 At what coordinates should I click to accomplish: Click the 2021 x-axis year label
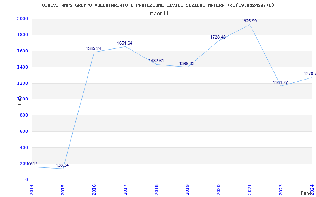click(x=250, y=189)
